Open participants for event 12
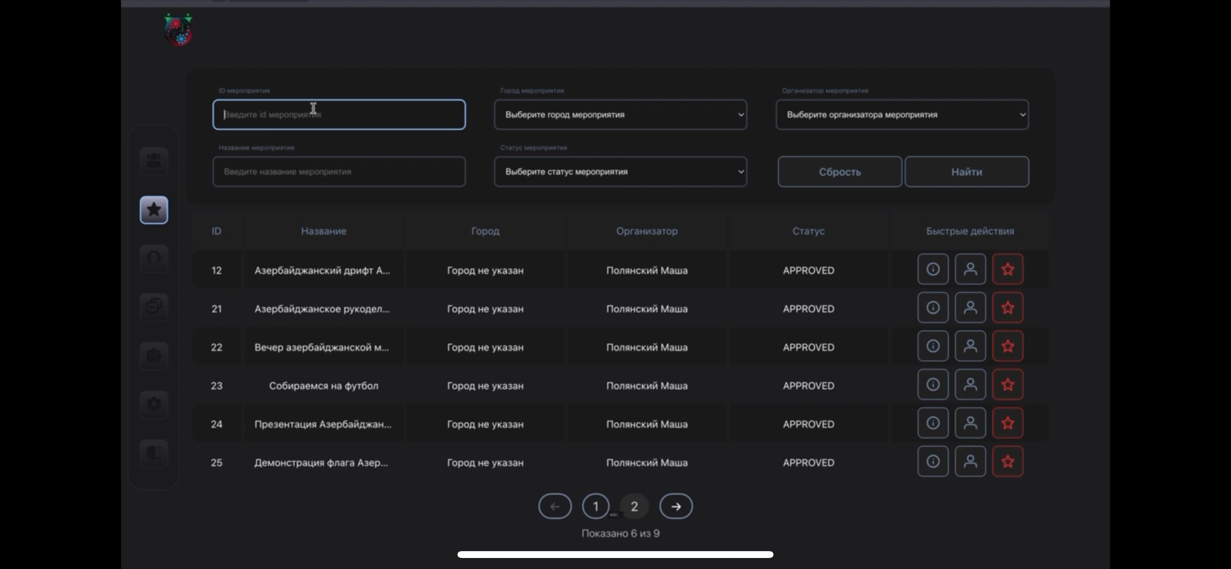Viewport: 1231px width, 569px height. pos(970,269)
